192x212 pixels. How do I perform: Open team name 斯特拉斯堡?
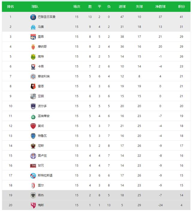tap(45, 175)
